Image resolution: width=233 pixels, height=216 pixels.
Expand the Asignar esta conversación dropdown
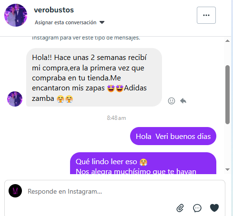[70, 22]
